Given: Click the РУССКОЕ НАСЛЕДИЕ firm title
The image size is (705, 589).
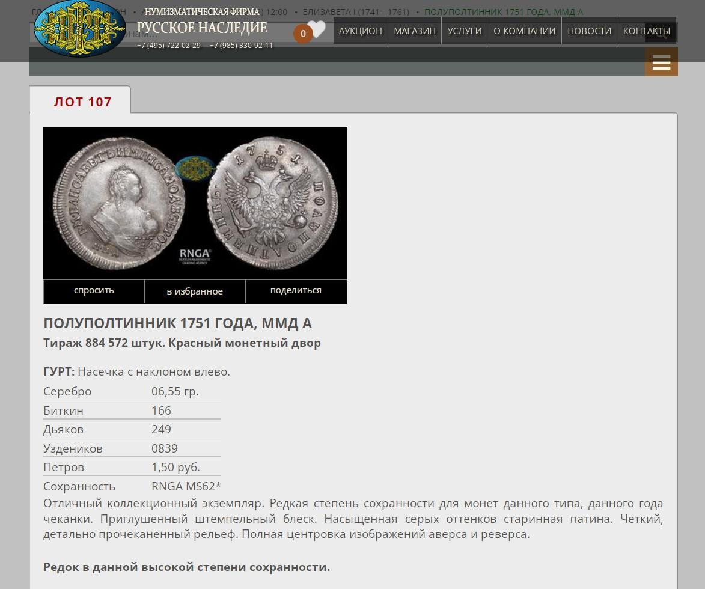Looking at the screenshot, I should 202,28.
